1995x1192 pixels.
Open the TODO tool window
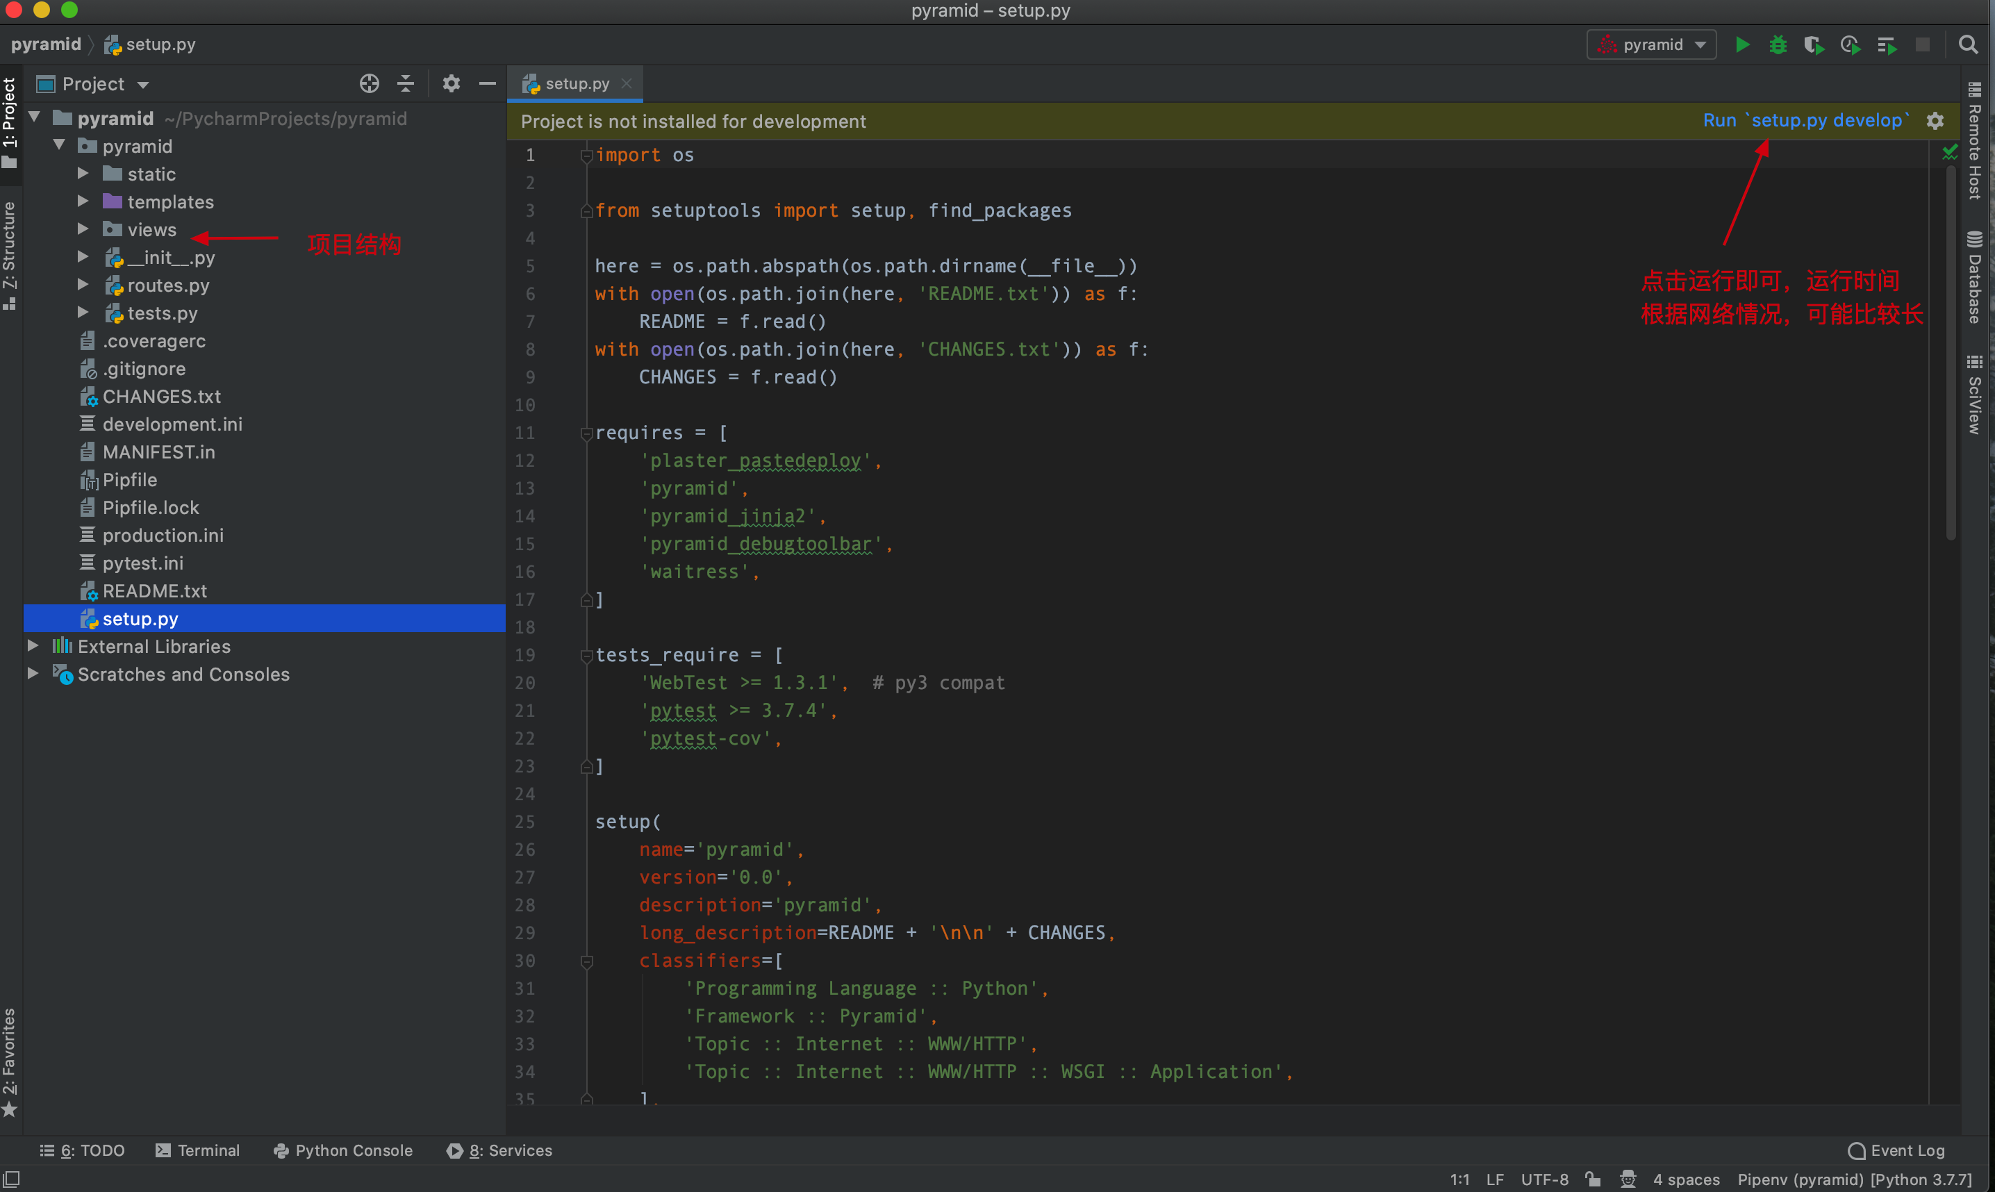82,1150
